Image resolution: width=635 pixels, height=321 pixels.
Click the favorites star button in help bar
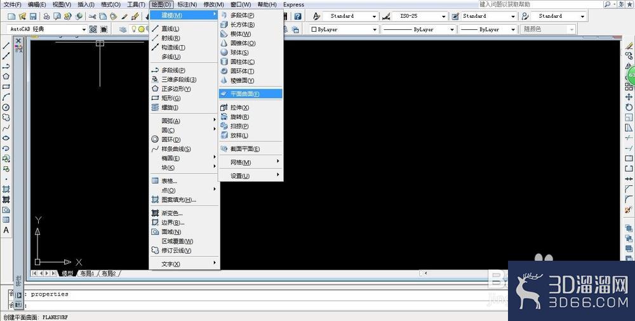click(x=631, y=4)
